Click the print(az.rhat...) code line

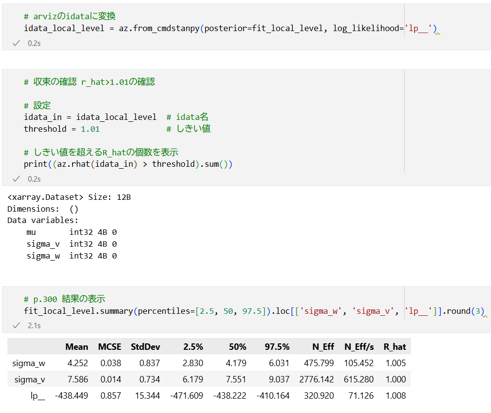pos(128,164)
